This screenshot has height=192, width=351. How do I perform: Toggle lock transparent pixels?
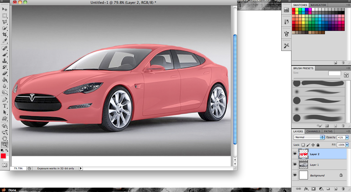pyautogui.click(x=303, y=145)
